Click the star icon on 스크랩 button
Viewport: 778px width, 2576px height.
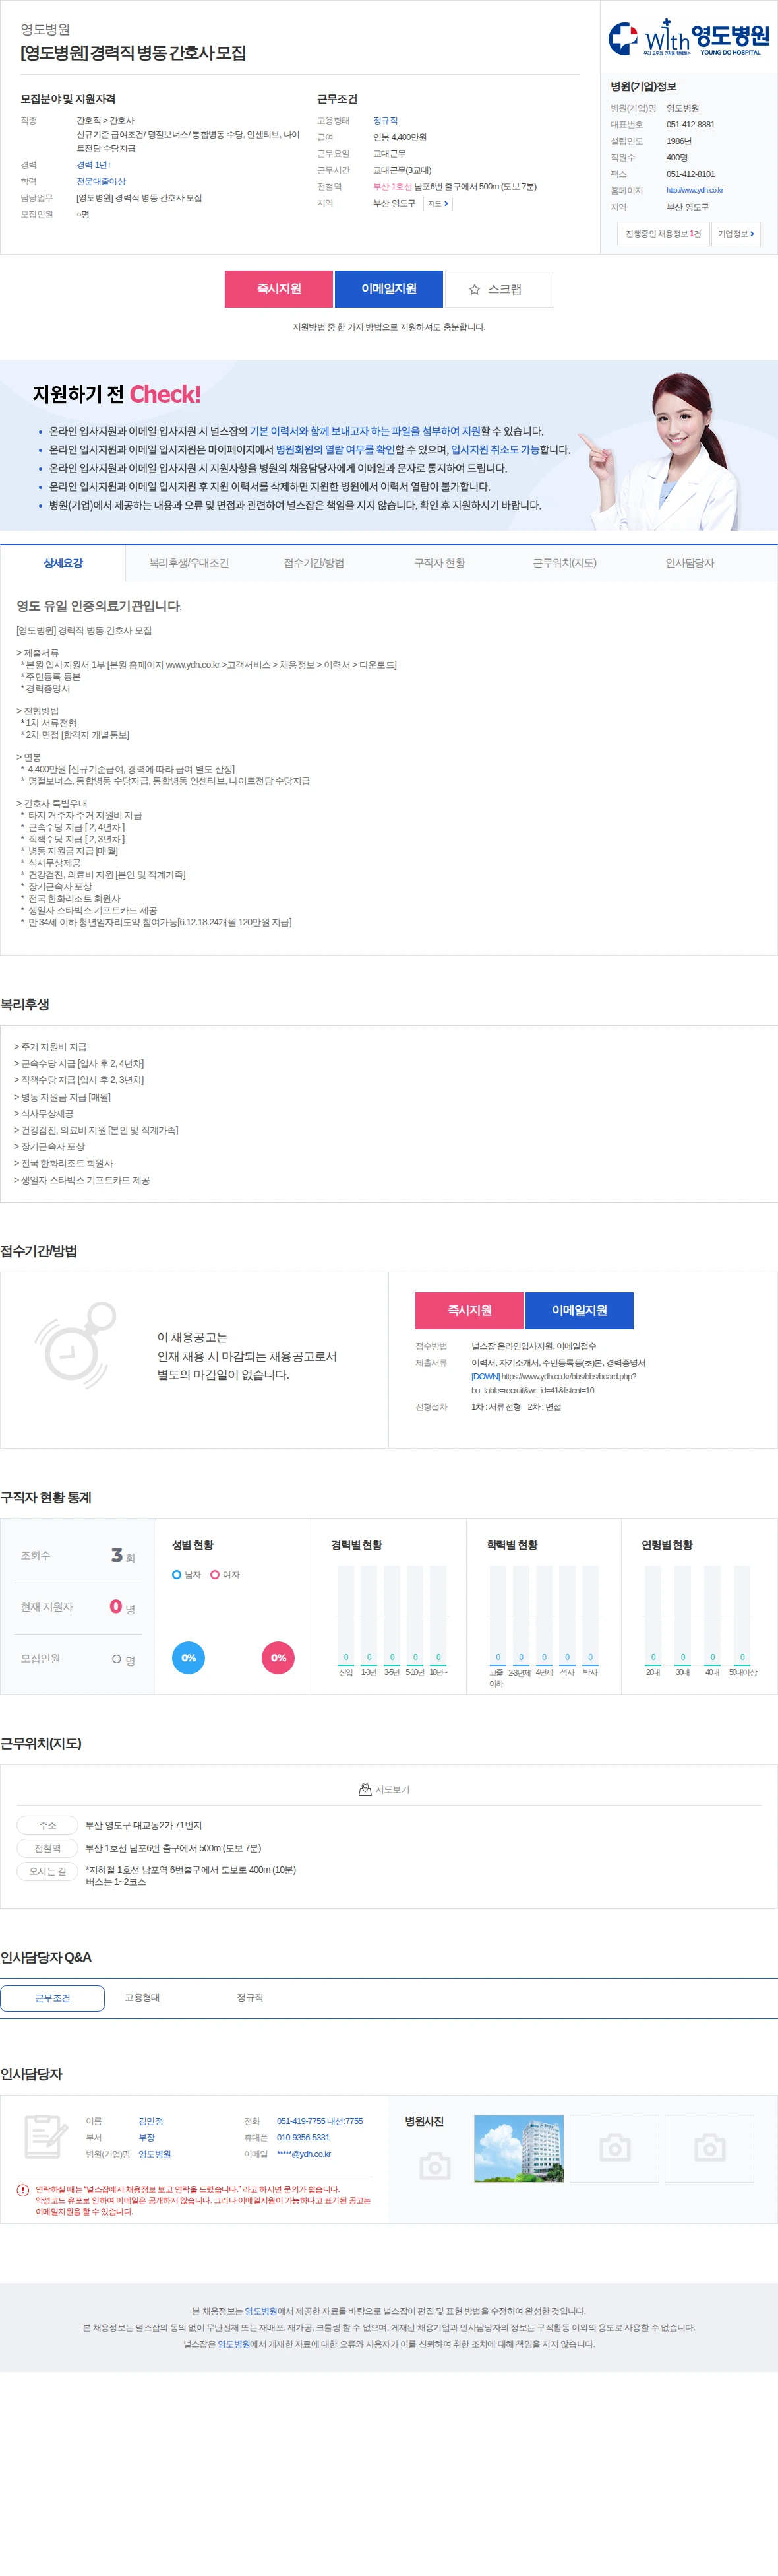tap(475, 289)
